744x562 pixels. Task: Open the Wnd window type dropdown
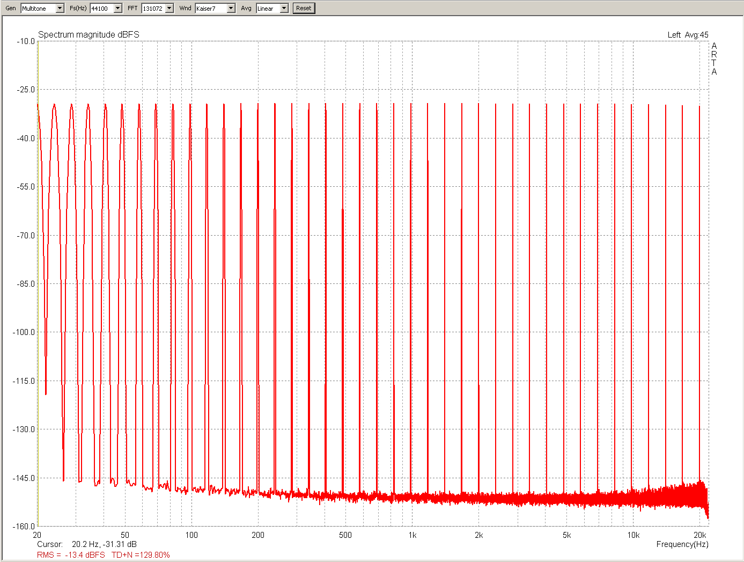point(231,8)
